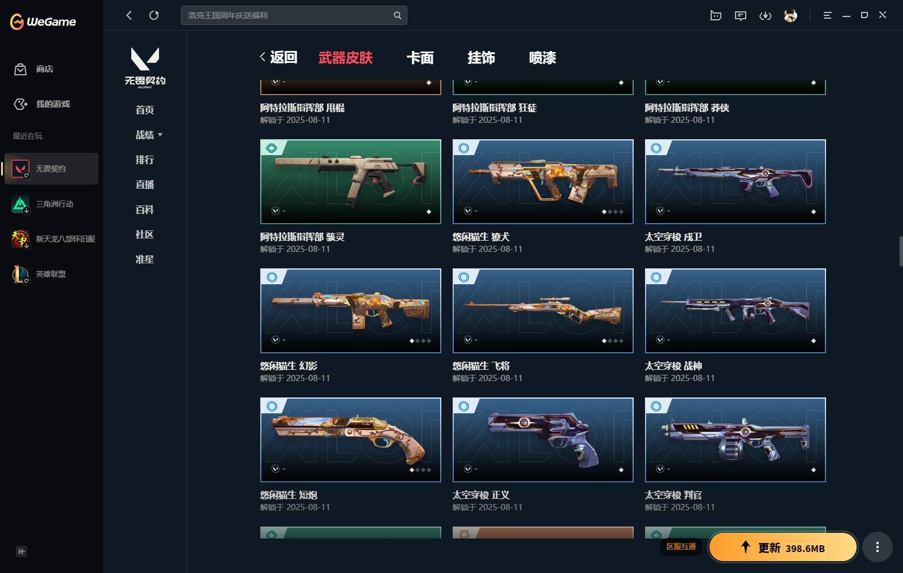903x573 pixels.
Task: Collapse the left sidebar panel
Action: (21, 551)
